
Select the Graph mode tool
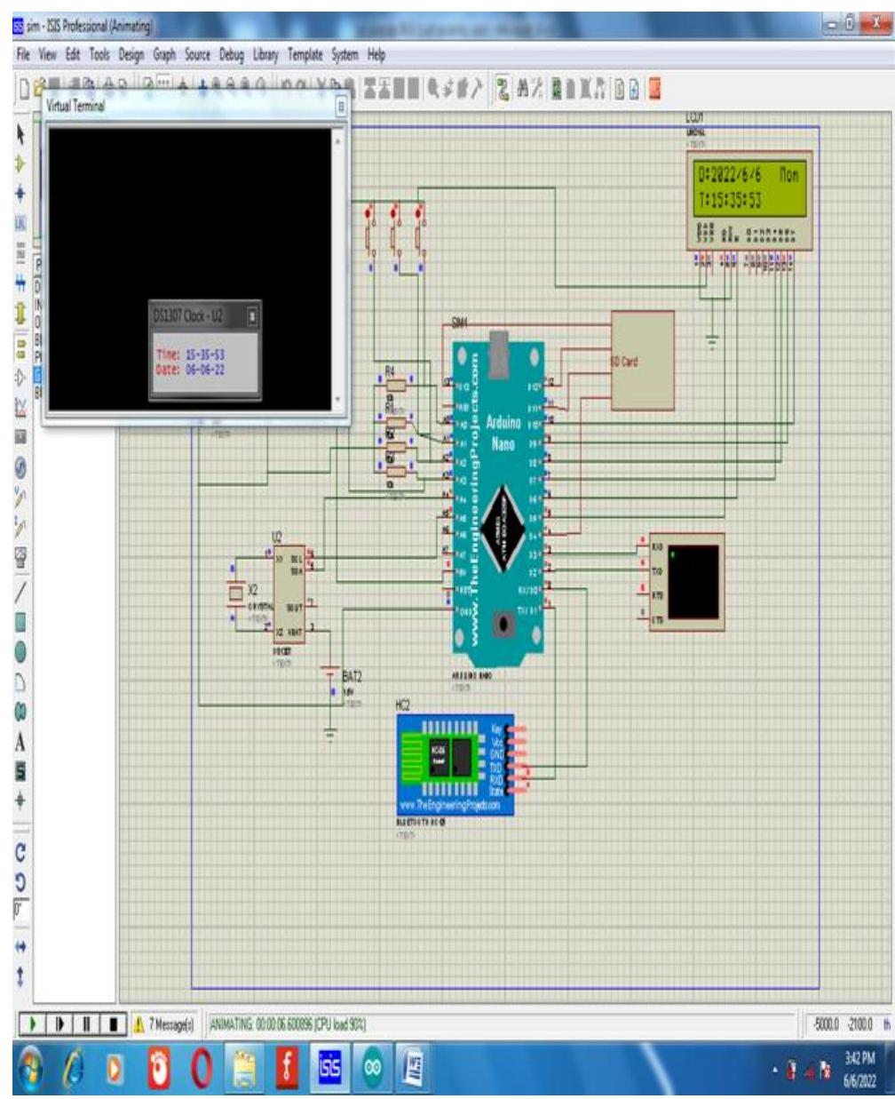(20, 407)
